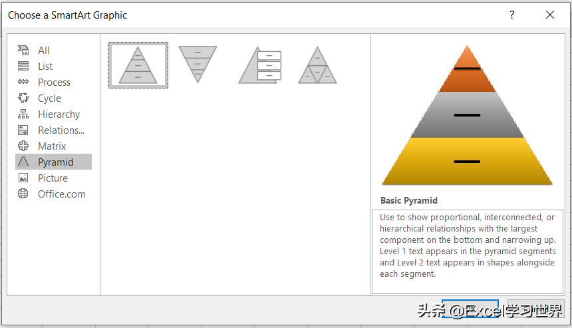Switch to the List category

click(x=45, y=67)
